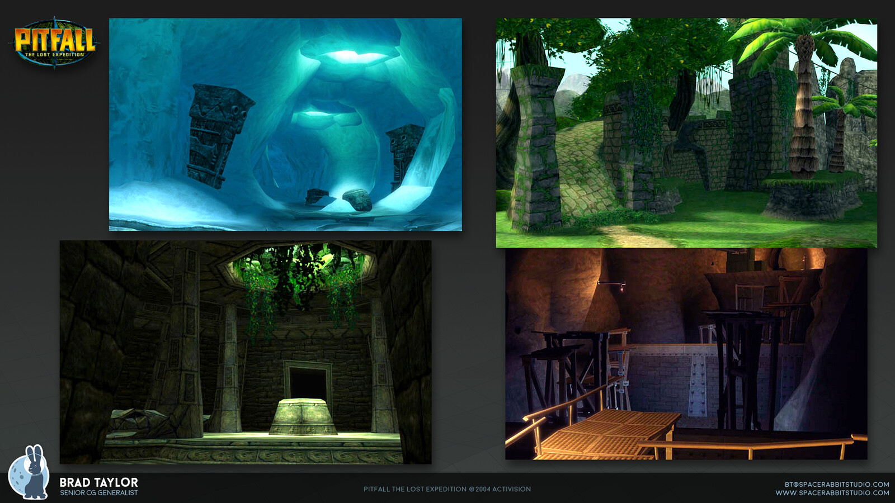Screen dimensions: 895x503
Task: Click the space rabbit studio logo
Action: [29, 472]
